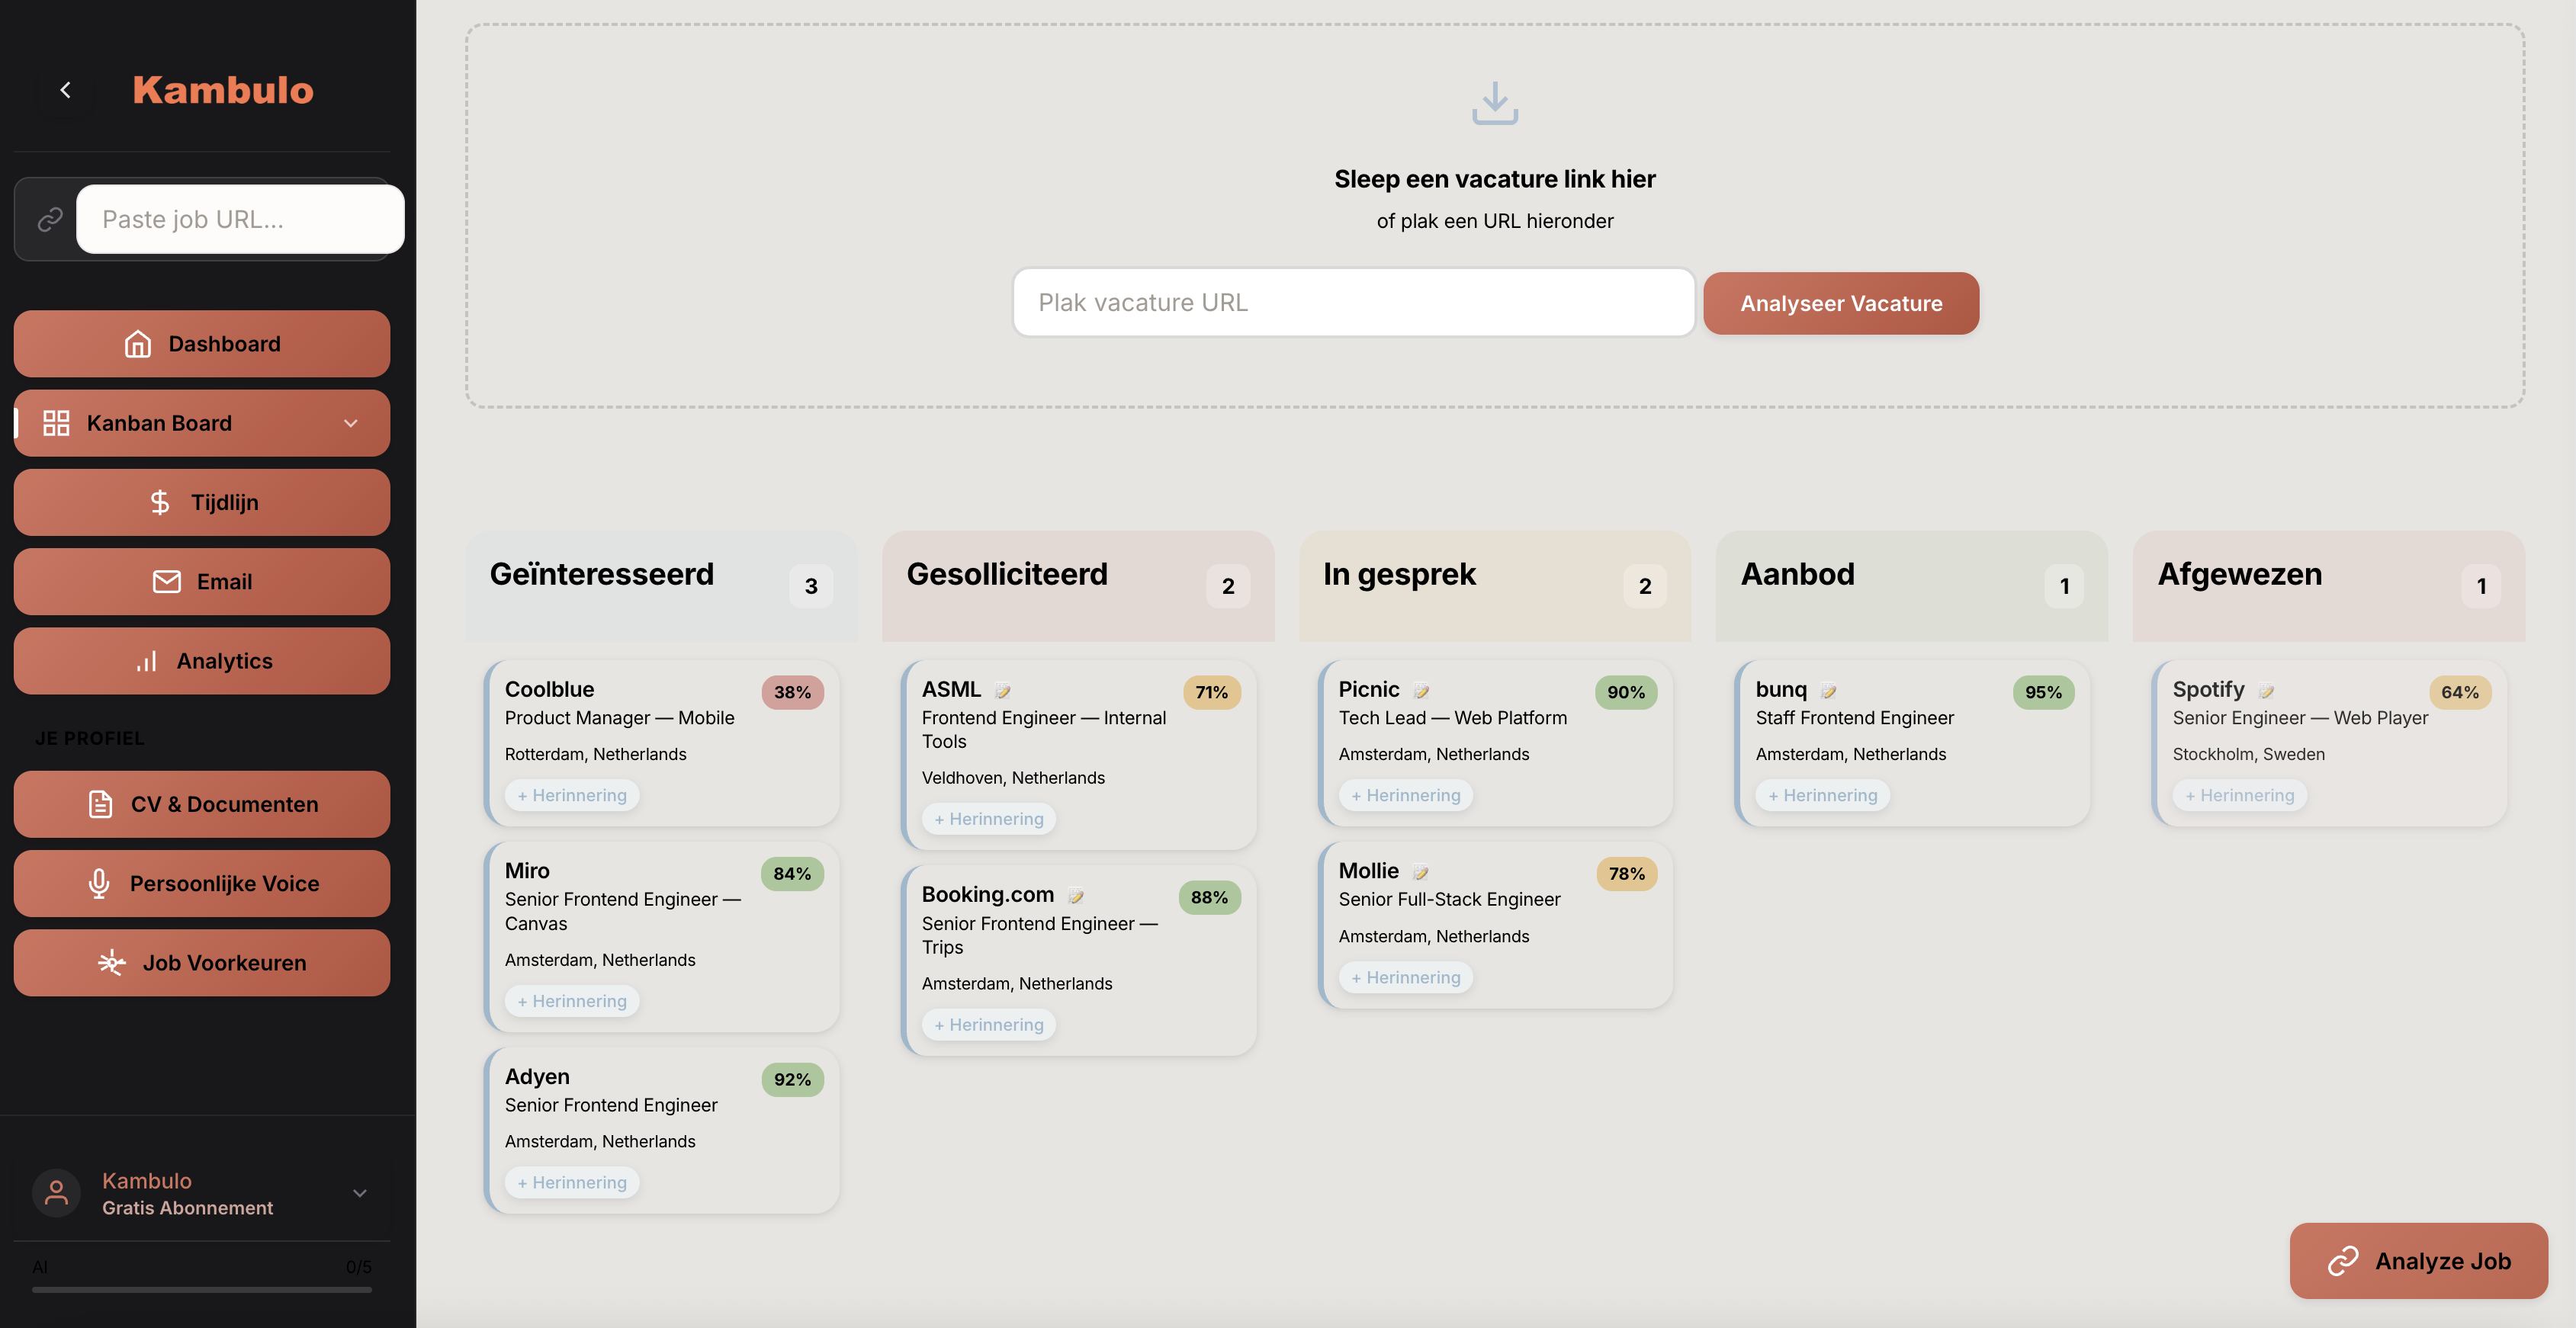Click the user avatar icon in sidebar
This screenshot has height=1328, width=2576.
pyautogui.click(x=56, y=1193)
